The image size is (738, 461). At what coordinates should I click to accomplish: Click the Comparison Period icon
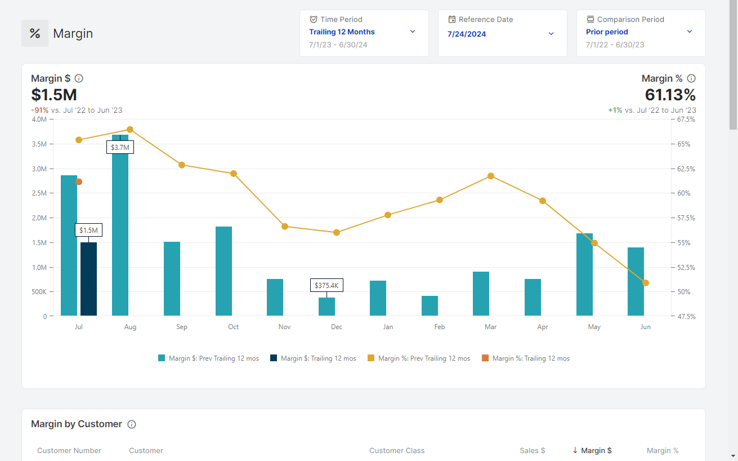point(591,19)
